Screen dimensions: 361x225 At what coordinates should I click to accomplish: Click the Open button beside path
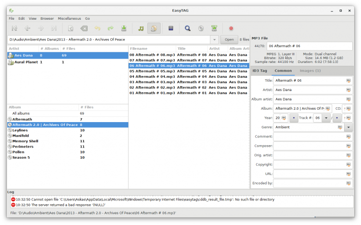[229, 40]
